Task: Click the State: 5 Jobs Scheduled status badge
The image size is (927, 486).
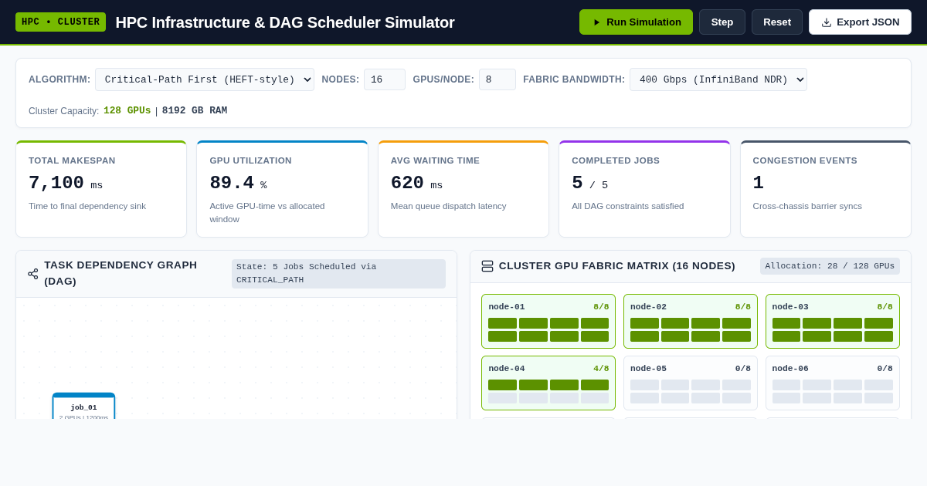Action: click(338, 273)
